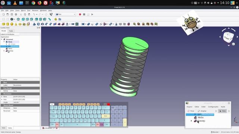239x134 pixels.
Task: Select the Extrude tool icon
Action: [x=34, y=24]
